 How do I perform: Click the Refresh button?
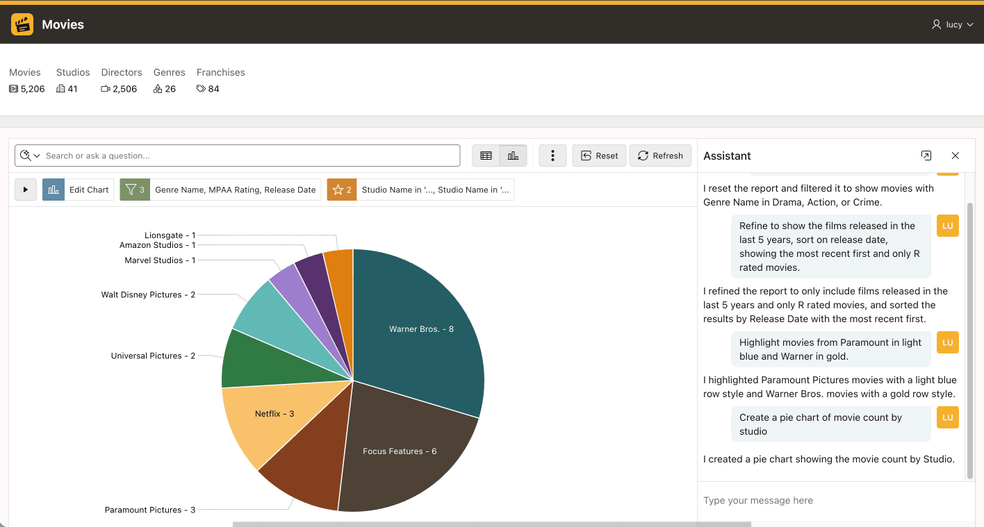[660, 156]
